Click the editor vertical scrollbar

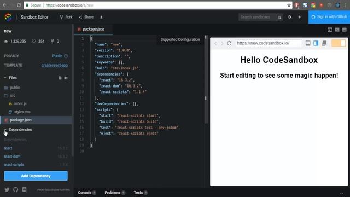click(x=206, y=79)
